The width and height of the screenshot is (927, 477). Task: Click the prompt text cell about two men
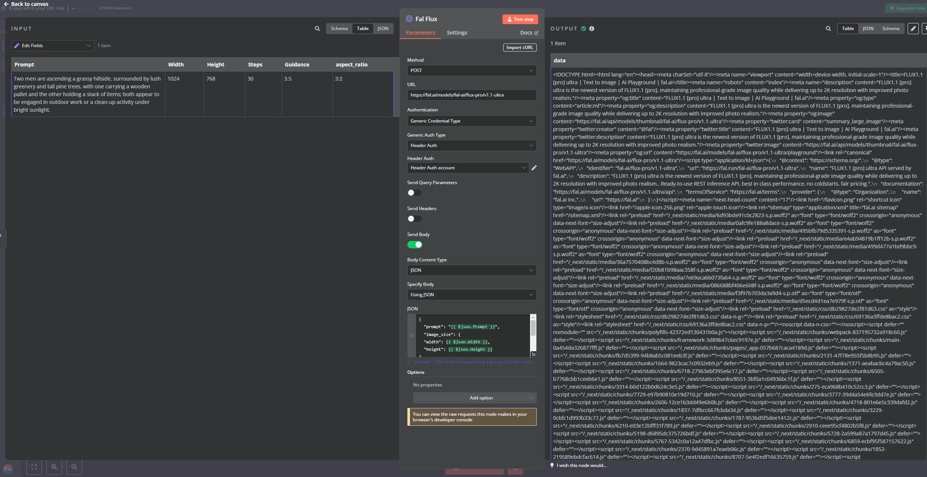[x=88, y=94]
